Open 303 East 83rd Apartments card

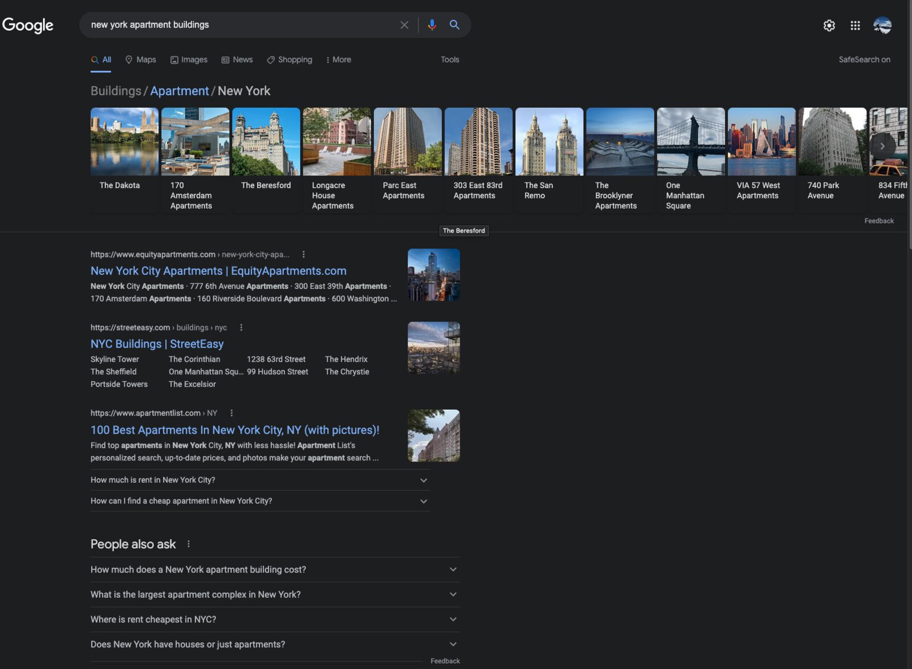pyautogui.click(x=478, y=160)
